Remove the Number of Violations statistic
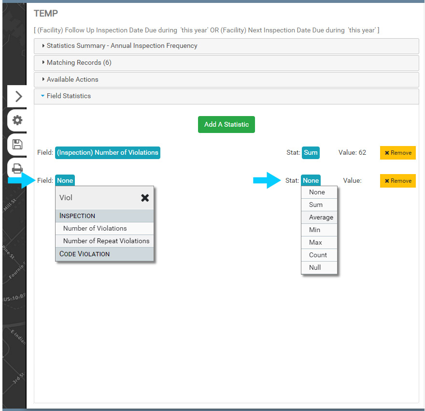425x411 pixels. pyautogui.click(x=397, y=153)
